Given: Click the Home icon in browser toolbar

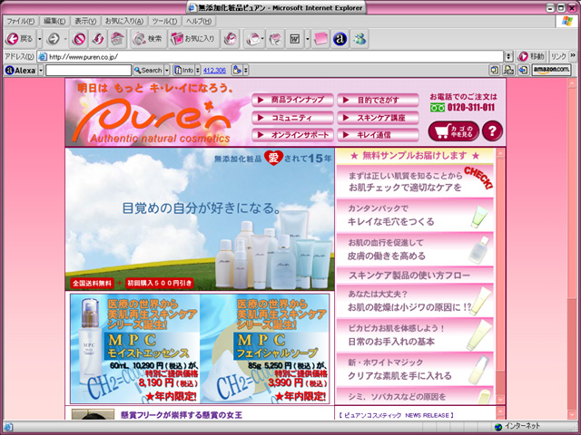Looking at the screenshot, I should pos(117,39).
